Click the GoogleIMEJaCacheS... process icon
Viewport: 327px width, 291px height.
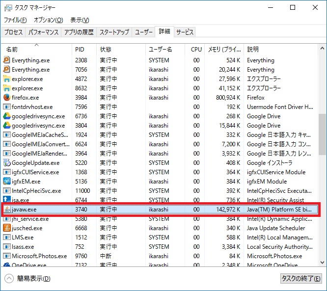click(x=7, y=134)
